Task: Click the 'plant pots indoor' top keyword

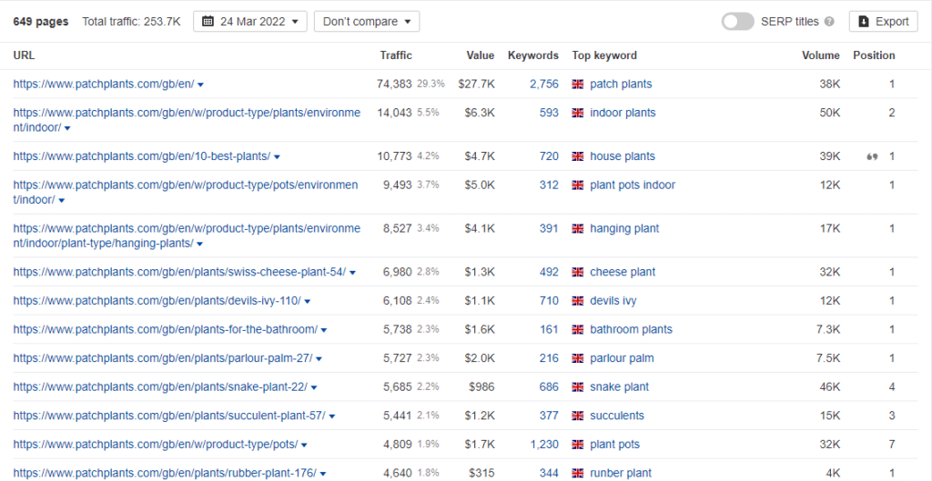Action: pos(633,185)
